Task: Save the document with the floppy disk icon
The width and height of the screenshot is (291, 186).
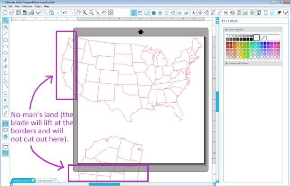Action: point(18,13)
